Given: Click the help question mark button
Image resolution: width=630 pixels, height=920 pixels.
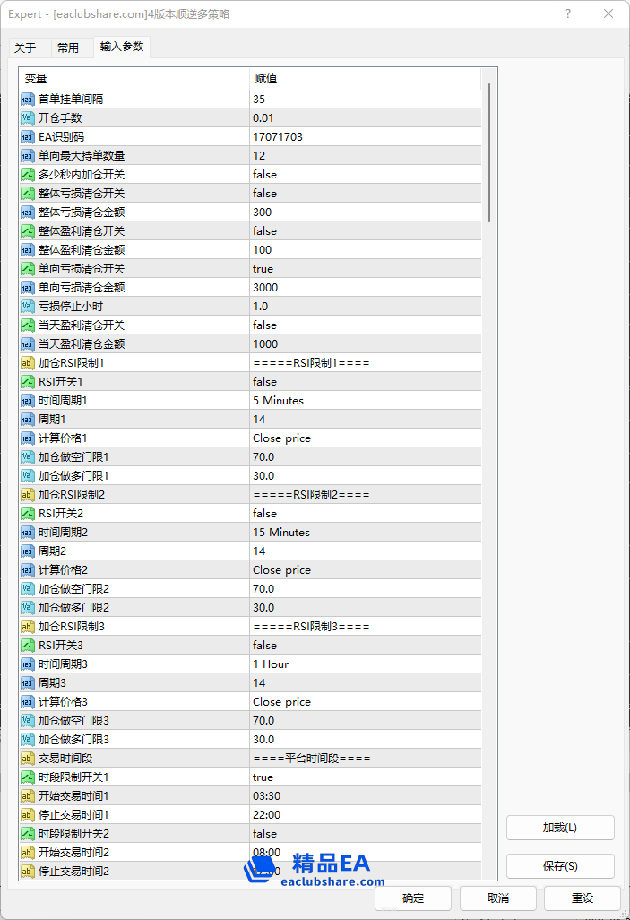Looking at the screenshot, I should coord(568,13).
